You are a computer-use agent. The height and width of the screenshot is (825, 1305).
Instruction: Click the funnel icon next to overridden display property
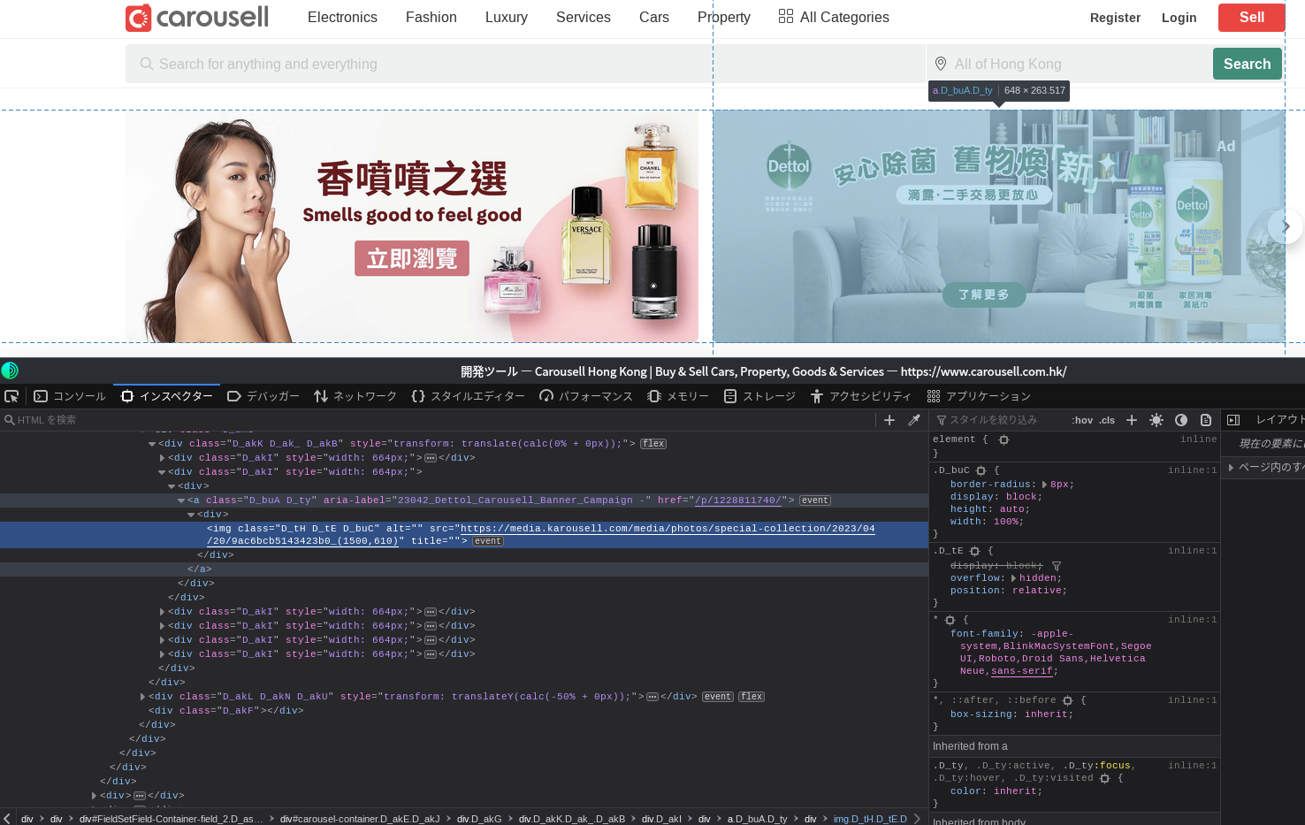tap(1057, 566)
